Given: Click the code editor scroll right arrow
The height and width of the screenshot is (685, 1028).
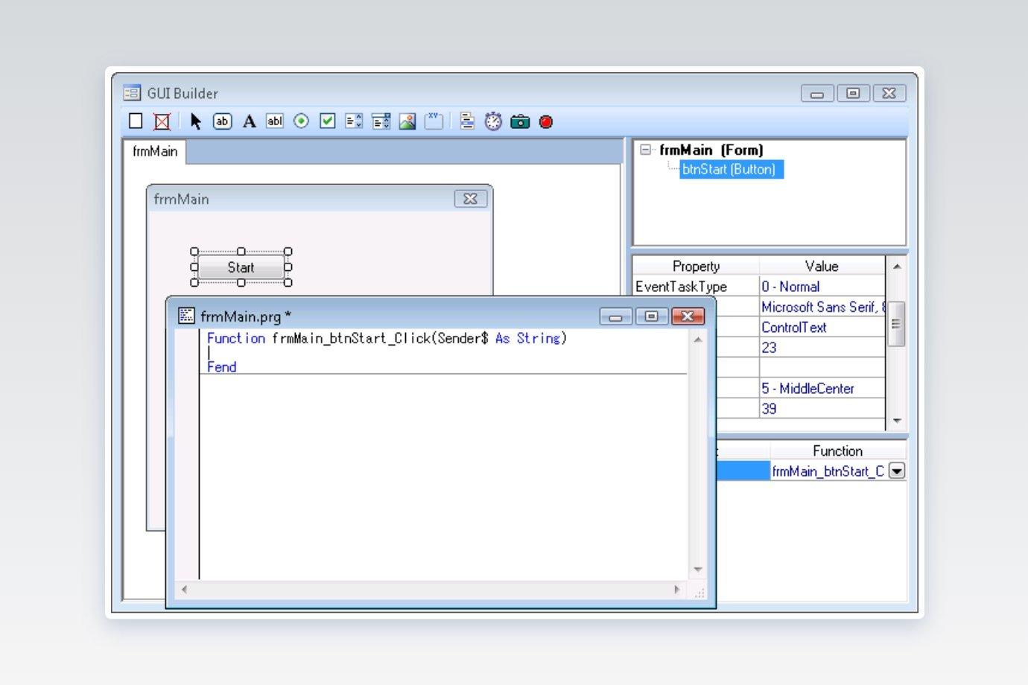Looking at the screenshot, I should click(x=676, y=589).
